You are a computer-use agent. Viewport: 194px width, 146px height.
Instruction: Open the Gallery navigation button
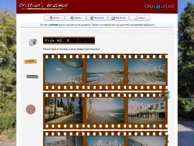(x=75, y=18)
